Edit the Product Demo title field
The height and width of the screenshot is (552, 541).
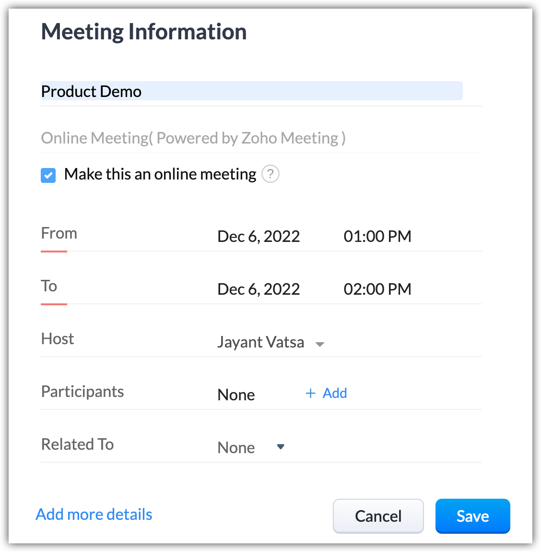tap(251, 91)
